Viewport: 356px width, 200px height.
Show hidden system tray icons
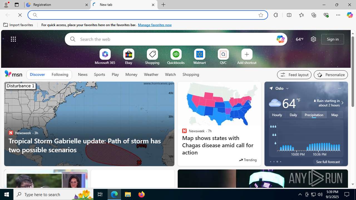[300, 194]
